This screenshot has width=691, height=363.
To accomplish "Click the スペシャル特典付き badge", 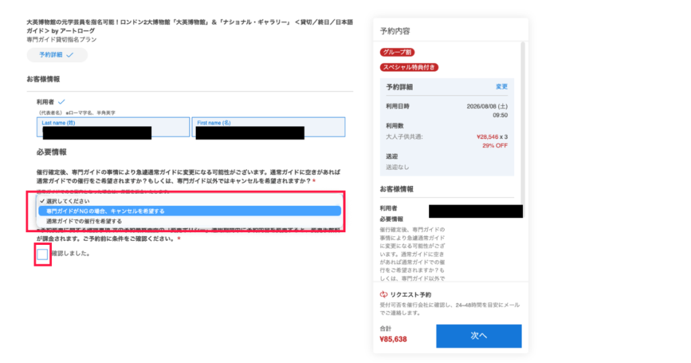I will pos(409,67).
